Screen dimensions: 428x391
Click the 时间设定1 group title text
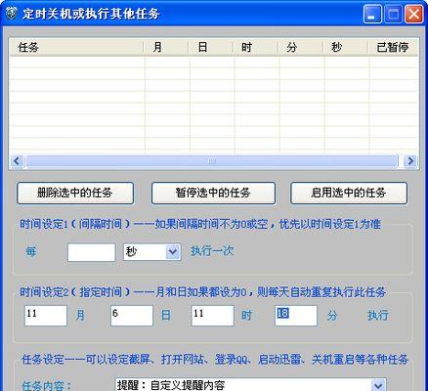coord(200,224)
